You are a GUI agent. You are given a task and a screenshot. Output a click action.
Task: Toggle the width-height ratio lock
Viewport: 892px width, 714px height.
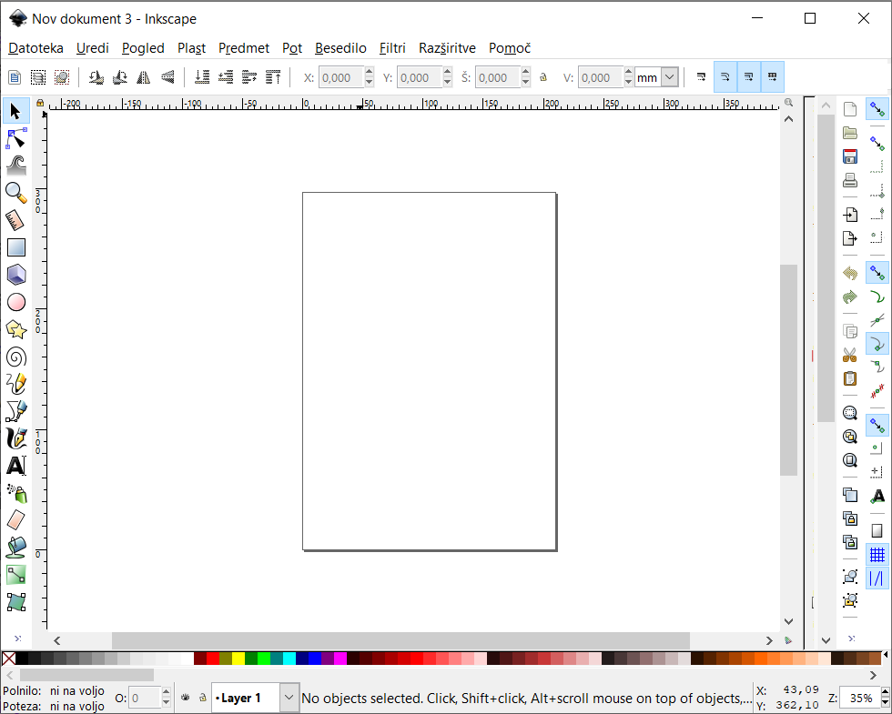[x=543, y=78]
